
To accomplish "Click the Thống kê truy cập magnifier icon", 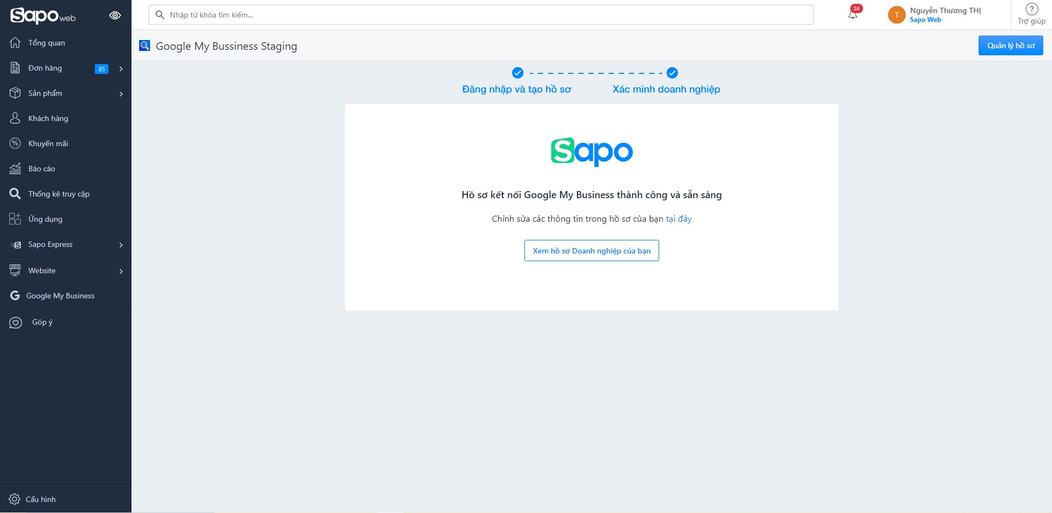I will pyautogui.click(x=15, y=194).
